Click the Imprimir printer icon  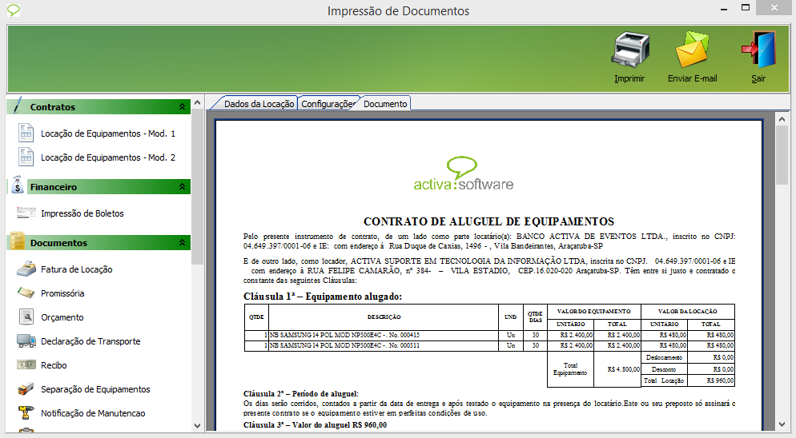click(629, 51)
